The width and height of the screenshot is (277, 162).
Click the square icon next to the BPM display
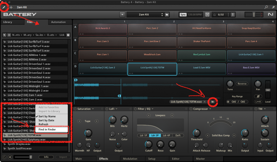[x=207, y=15]
